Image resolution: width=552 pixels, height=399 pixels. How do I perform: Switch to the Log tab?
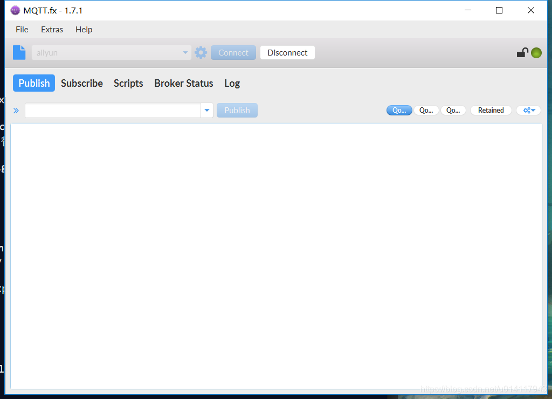tap(232, 83)
